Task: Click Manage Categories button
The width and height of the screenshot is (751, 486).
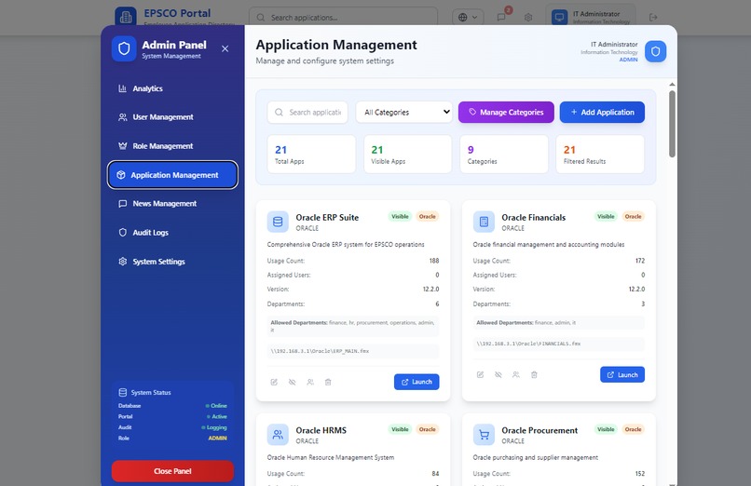Action: (506, 113)
